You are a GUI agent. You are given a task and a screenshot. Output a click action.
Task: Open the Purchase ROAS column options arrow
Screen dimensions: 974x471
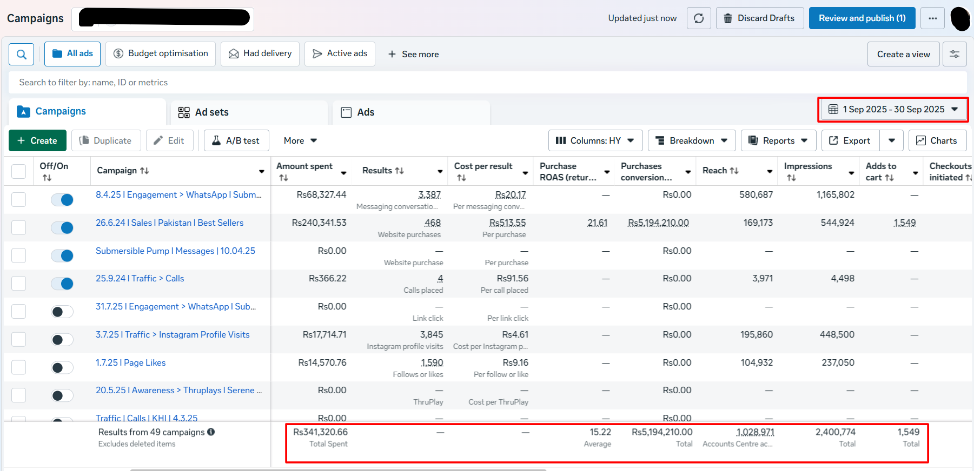pos(607,172)
